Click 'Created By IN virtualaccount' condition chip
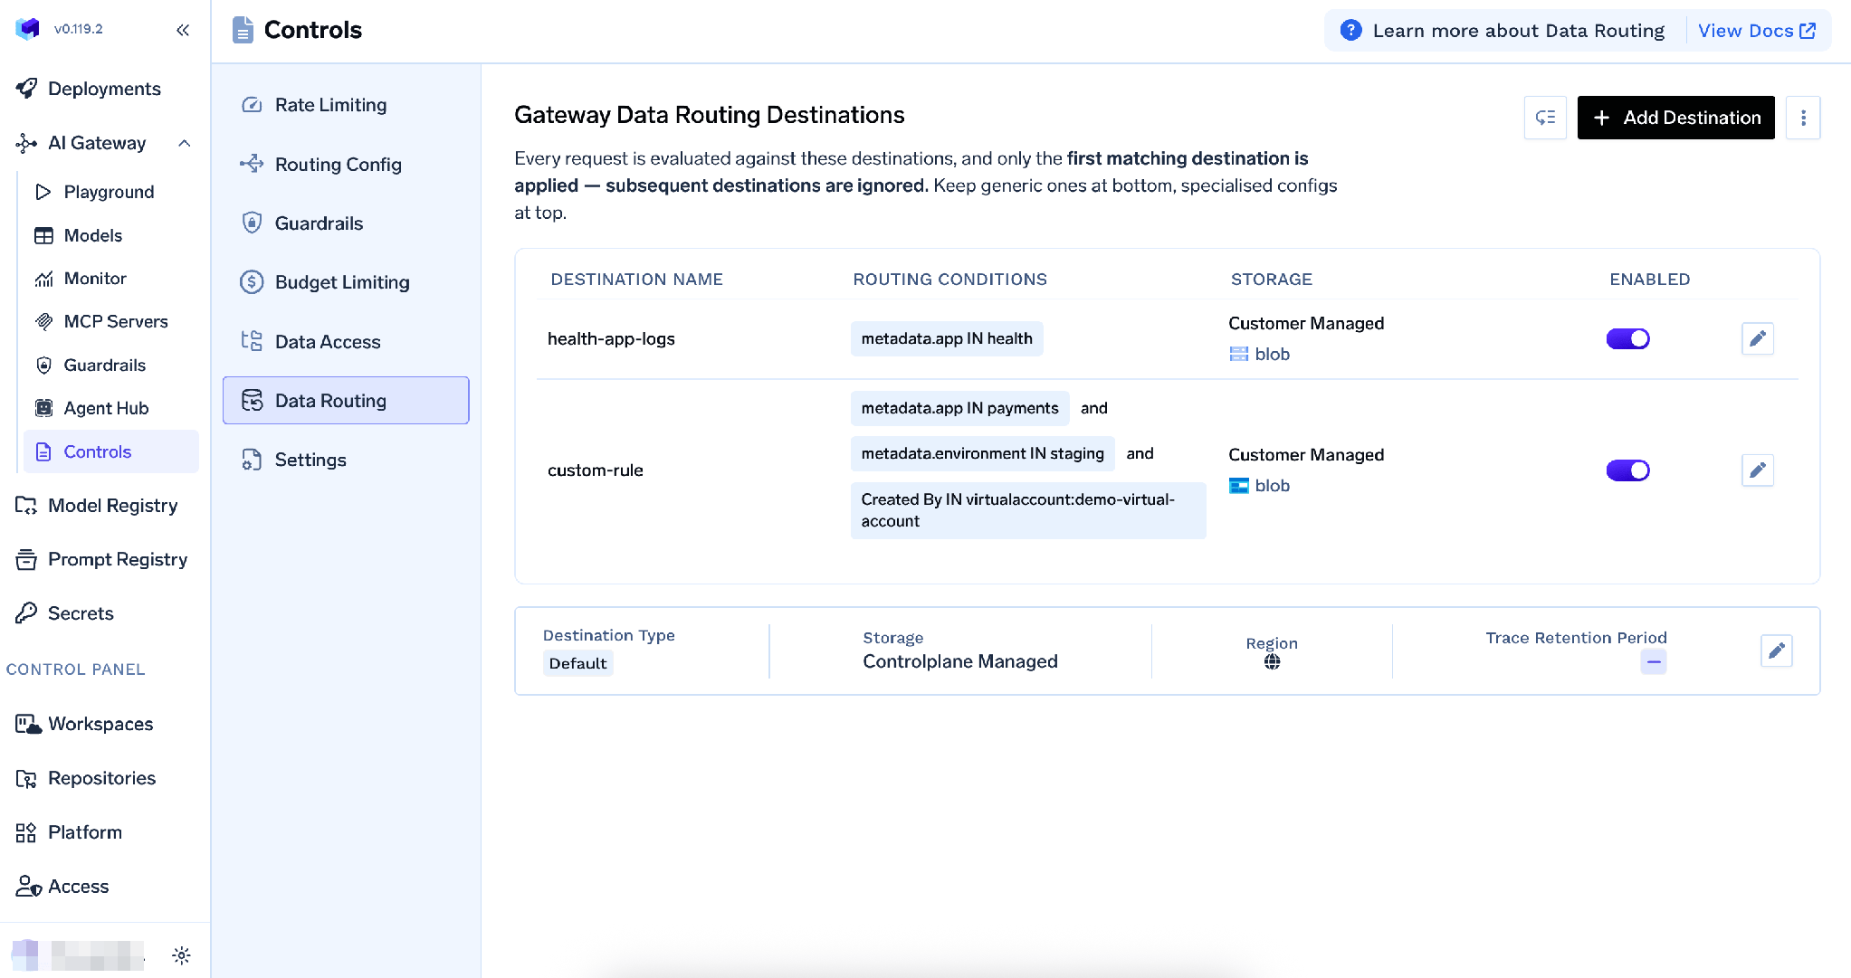The height and width of the screenshot is (978, 1851). [x=1028, y=510]
